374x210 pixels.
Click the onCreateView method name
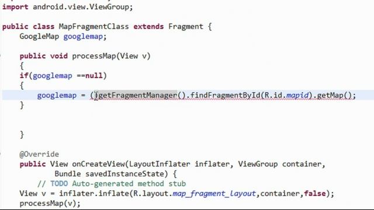point(98,164)
